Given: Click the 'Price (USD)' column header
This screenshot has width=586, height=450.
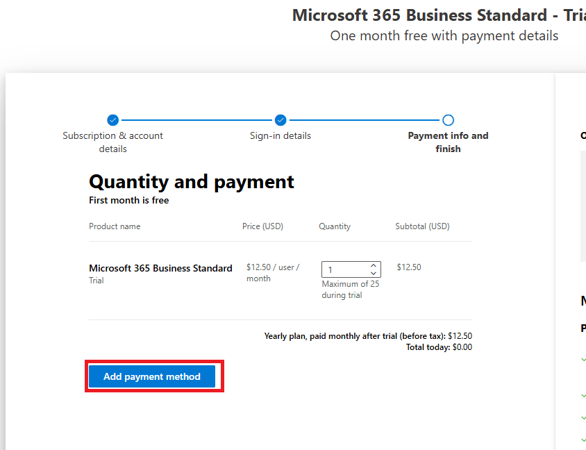Looking at the screenshot, I should coord(262,226).
